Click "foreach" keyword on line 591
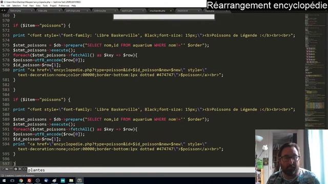 (22, 129)
